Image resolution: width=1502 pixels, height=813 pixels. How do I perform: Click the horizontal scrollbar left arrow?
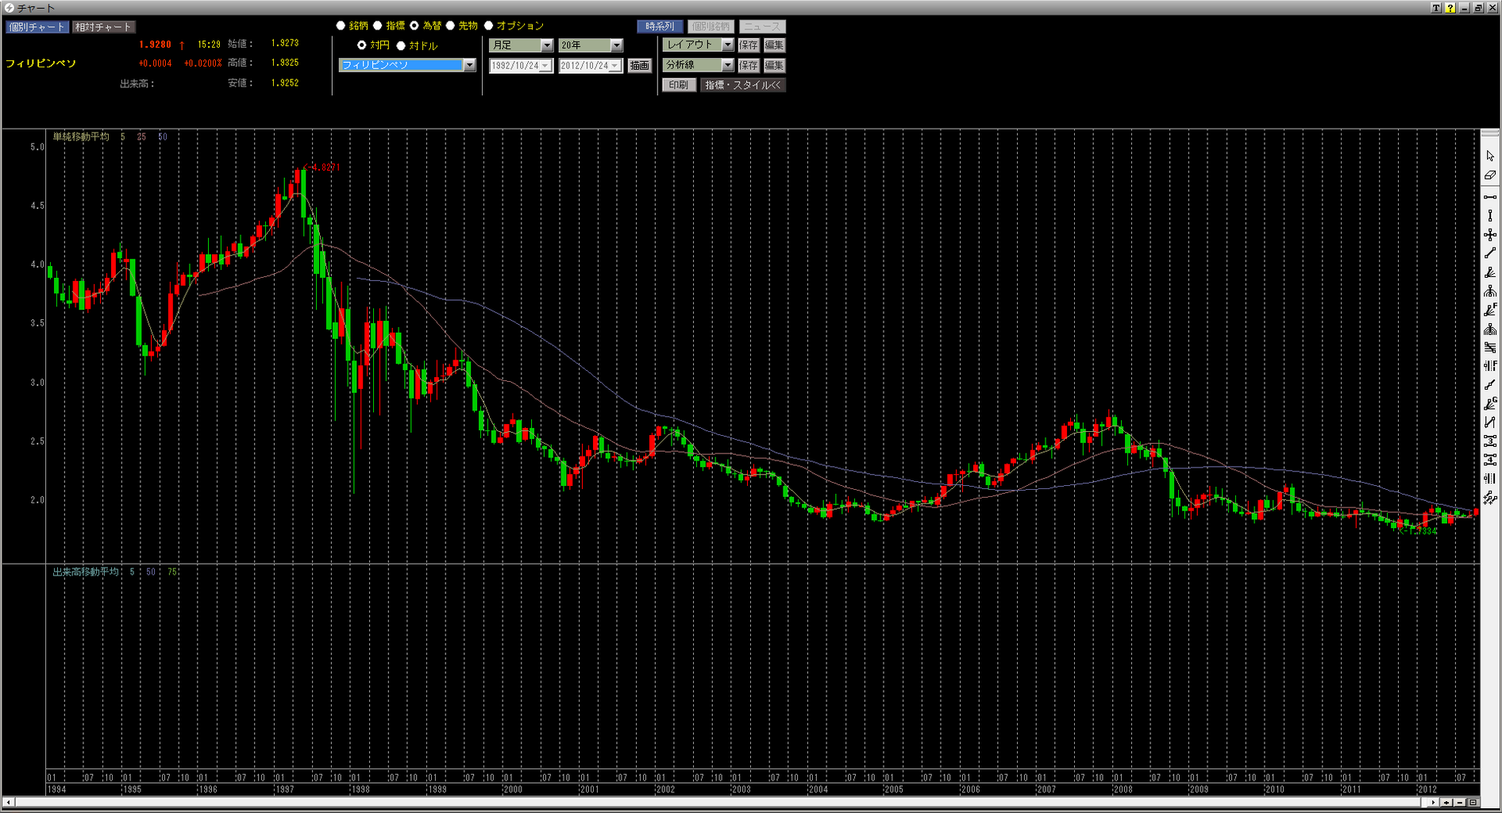pos(9,803)
